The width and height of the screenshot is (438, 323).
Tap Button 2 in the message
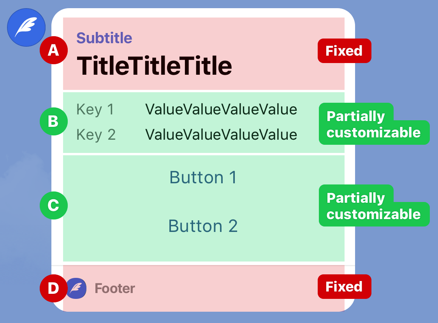(203, 226)
